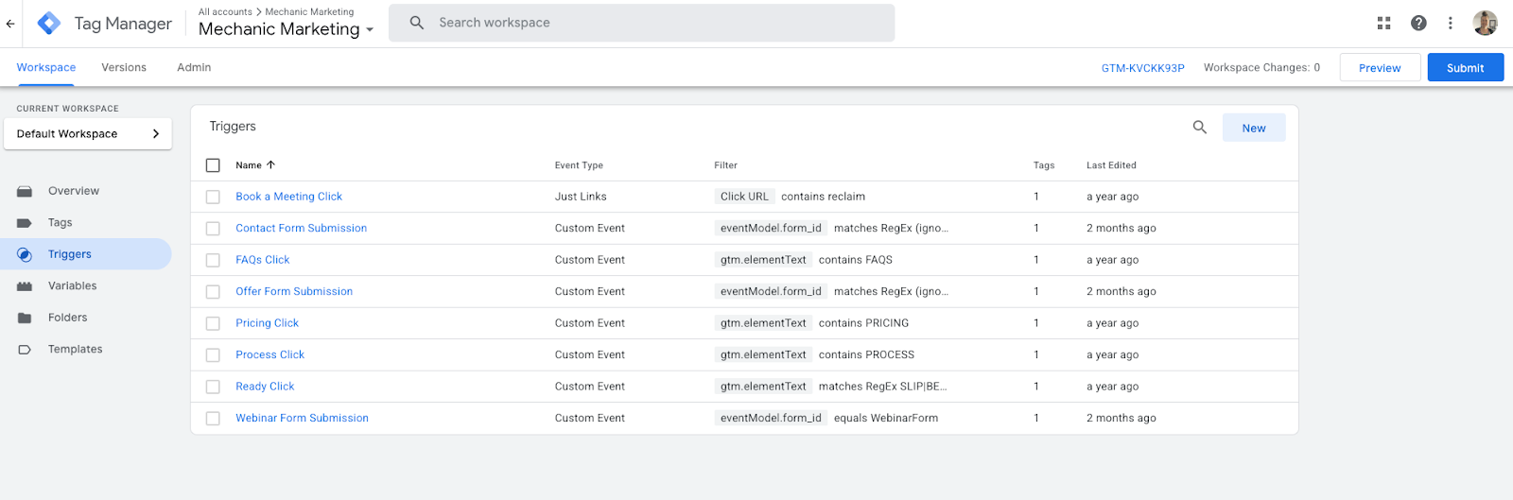Click the Preview button
1513x500 pixels.
click(1380, 67)
